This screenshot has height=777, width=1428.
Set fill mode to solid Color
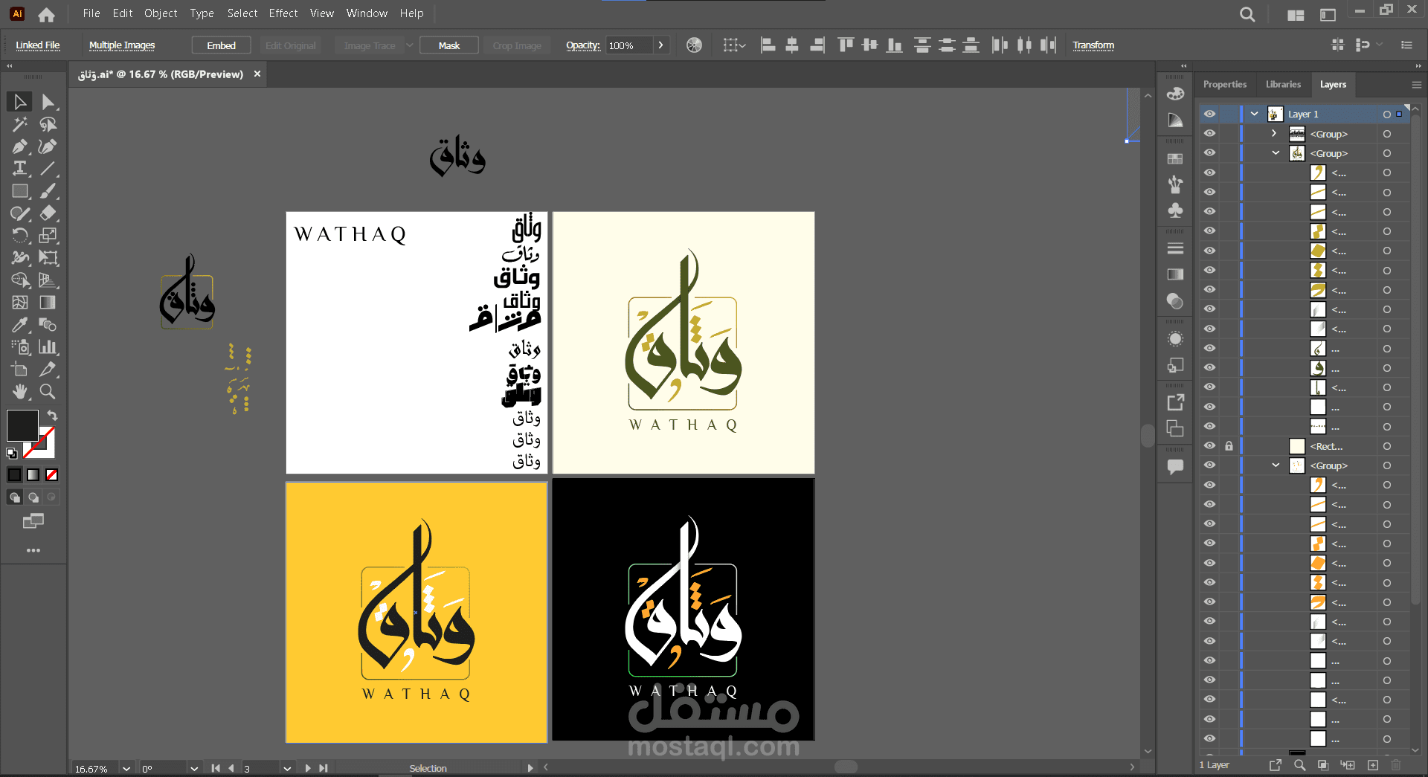click(x=14, y=474)
